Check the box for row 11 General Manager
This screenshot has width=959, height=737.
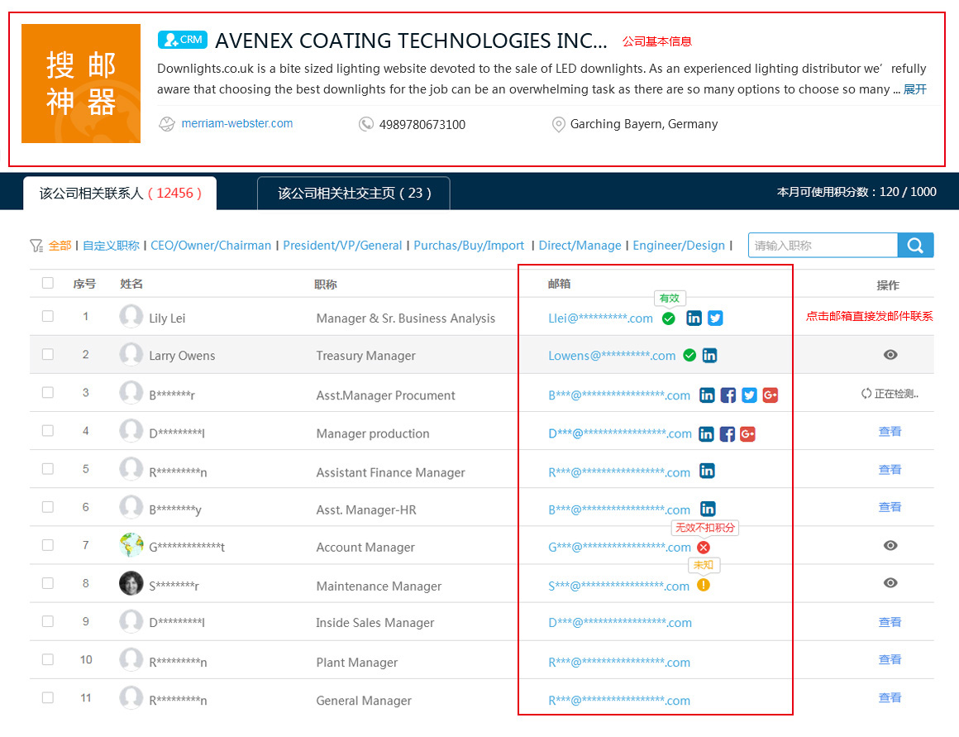click(48, 698)
